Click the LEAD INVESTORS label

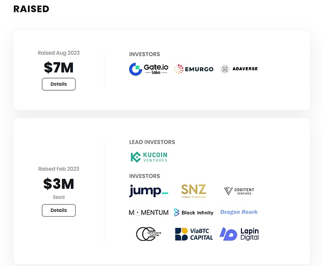[x=152, y=142]
